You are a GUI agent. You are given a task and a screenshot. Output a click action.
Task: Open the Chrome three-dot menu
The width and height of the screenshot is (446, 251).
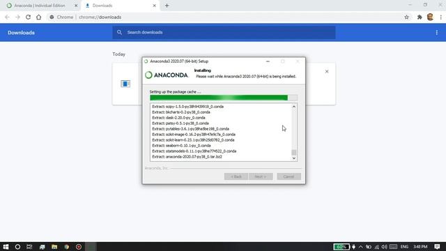coord(441,17)
